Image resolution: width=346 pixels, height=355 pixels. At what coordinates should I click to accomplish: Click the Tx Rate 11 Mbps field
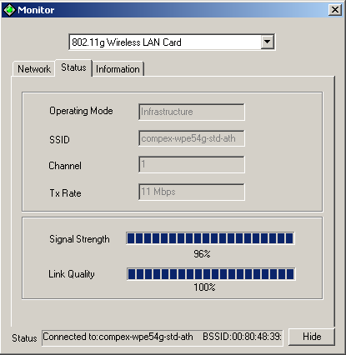(192, 192)
